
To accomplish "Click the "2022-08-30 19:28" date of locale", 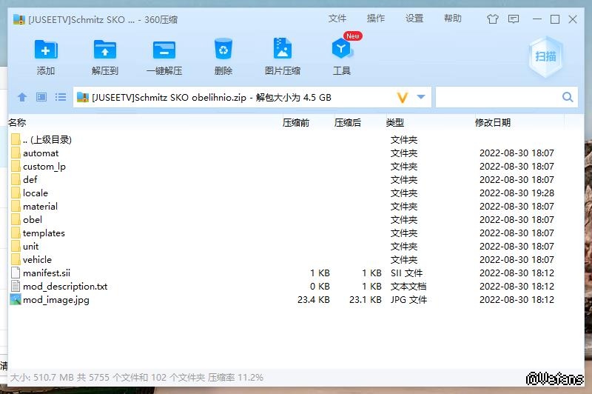I will point(517,193).
